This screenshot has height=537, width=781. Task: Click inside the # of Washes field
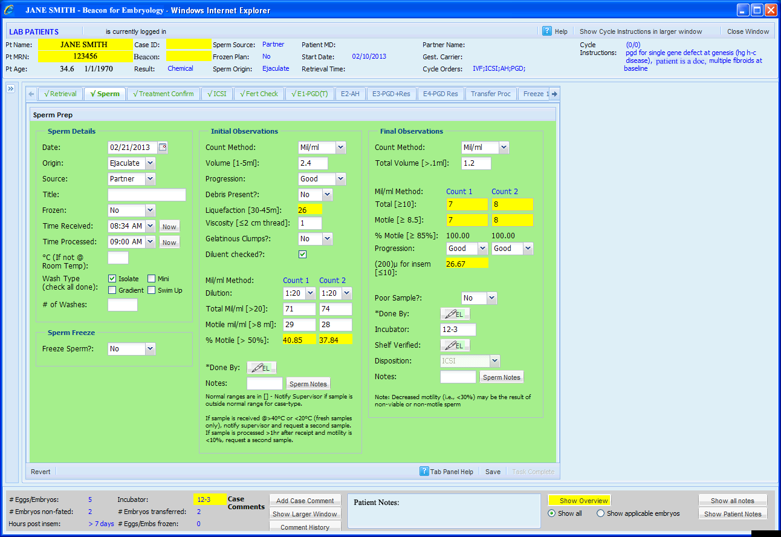122,305
